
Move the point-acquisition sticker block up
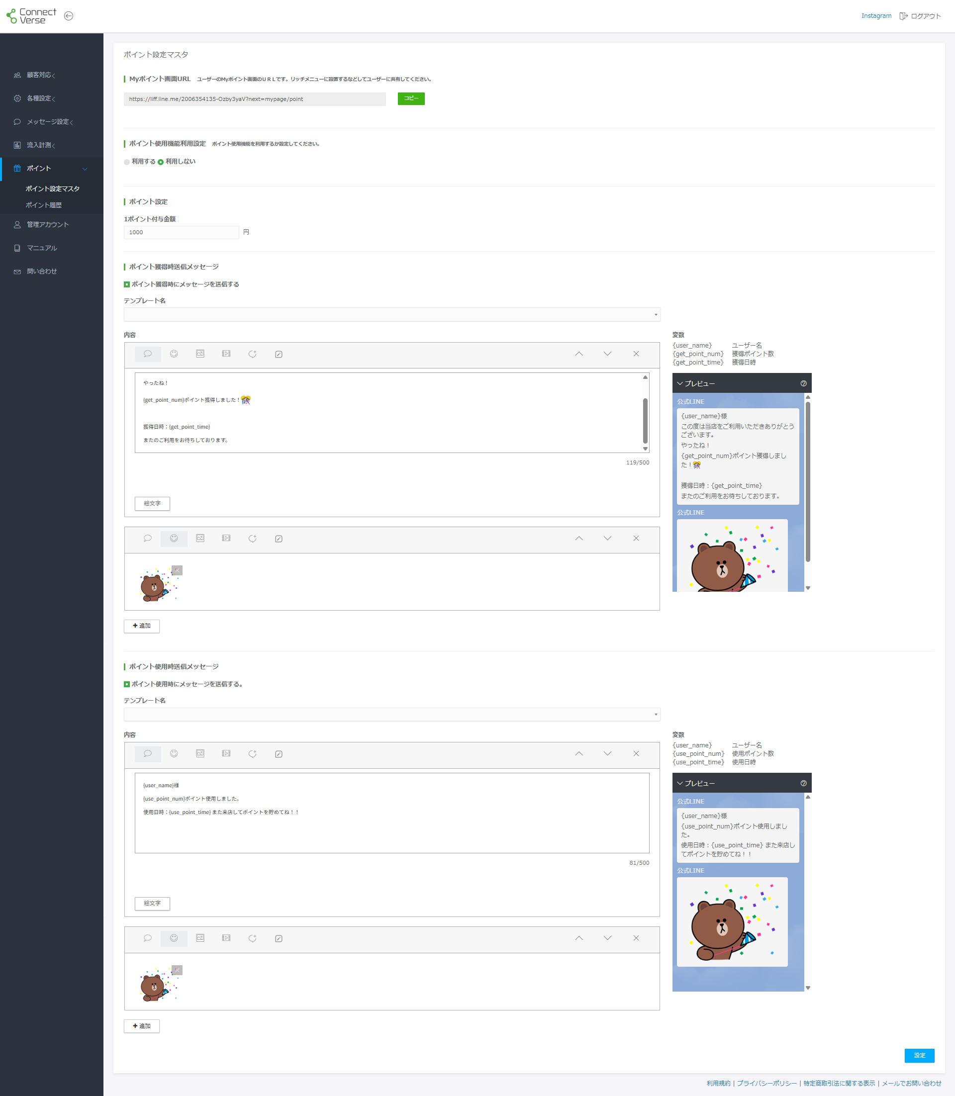(x=579, y=538)
